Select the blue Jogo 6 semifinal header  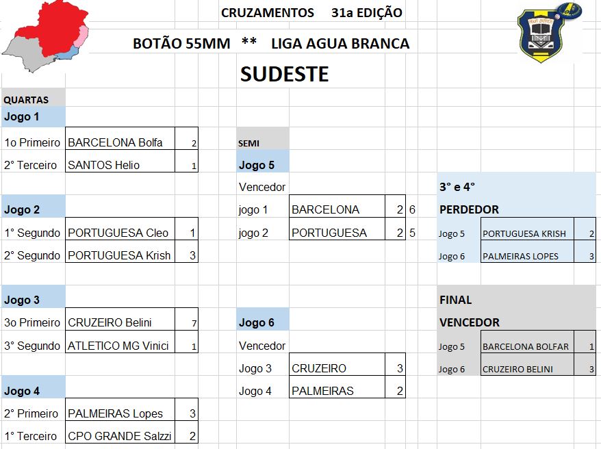[263, 322]
